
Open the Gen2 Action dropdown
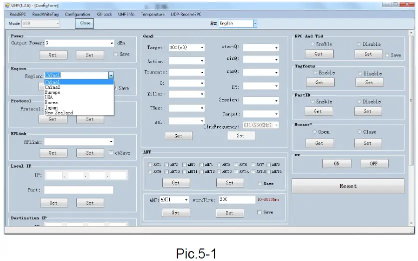tap(187, 61)
